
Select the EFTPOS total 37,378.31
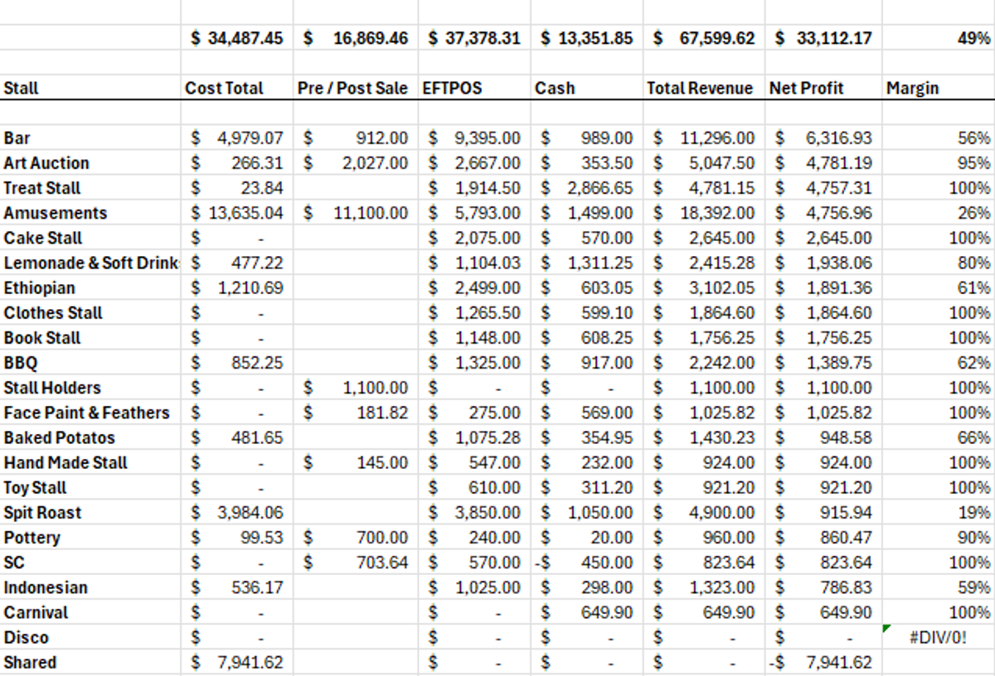(x=474, y=38)
